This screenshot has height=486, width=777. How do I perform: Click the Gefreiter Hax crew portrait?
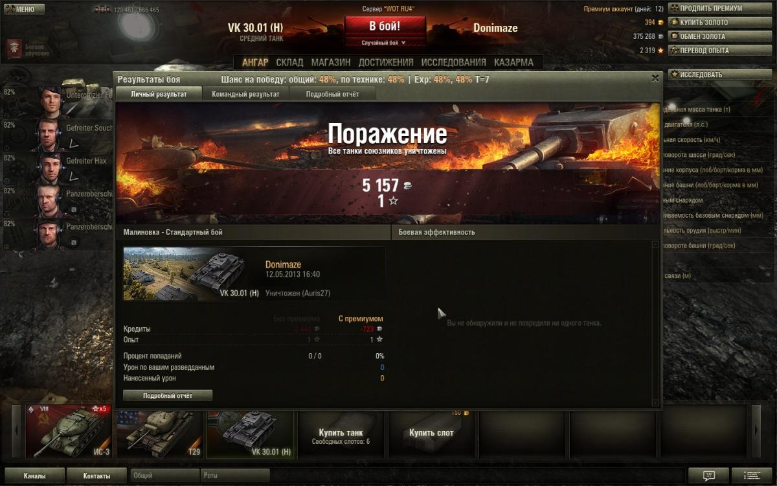pos(51,167)
